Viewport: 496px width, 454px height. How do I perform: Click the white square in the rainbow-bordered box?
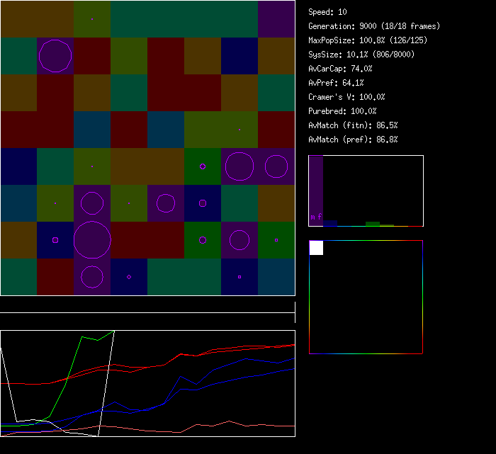(x=316, y=248)
